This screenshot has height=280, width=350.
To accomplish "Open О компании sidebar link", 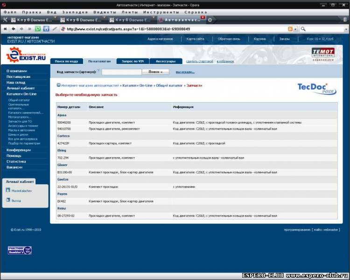I will coord(17,71).
